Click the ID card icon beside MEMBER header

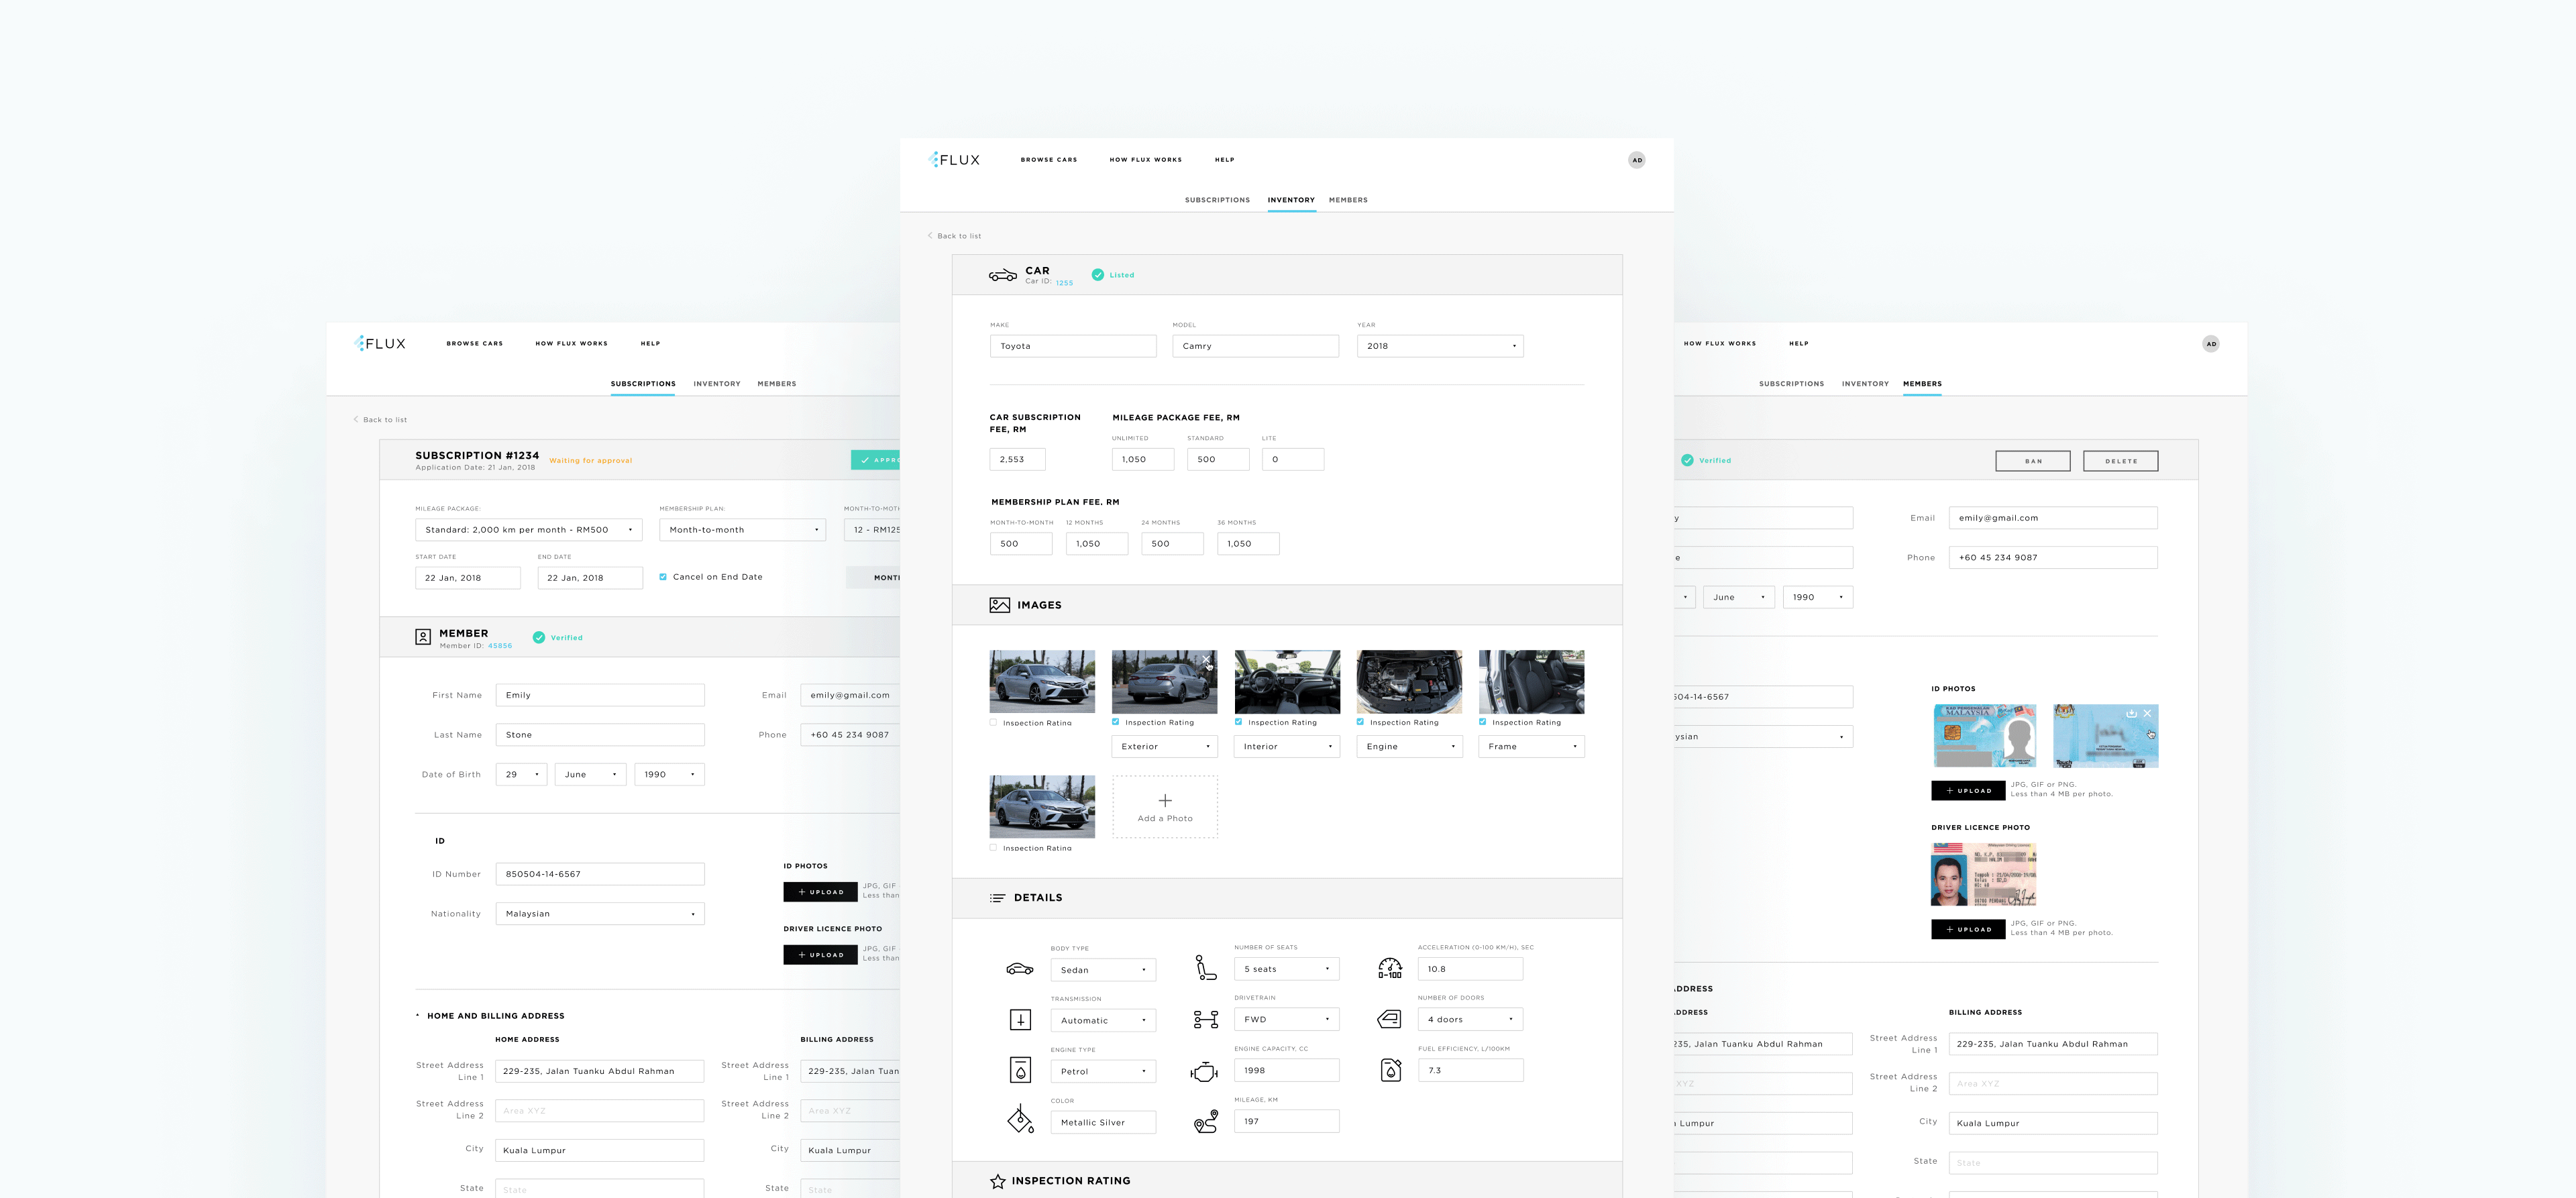point(423,636)
